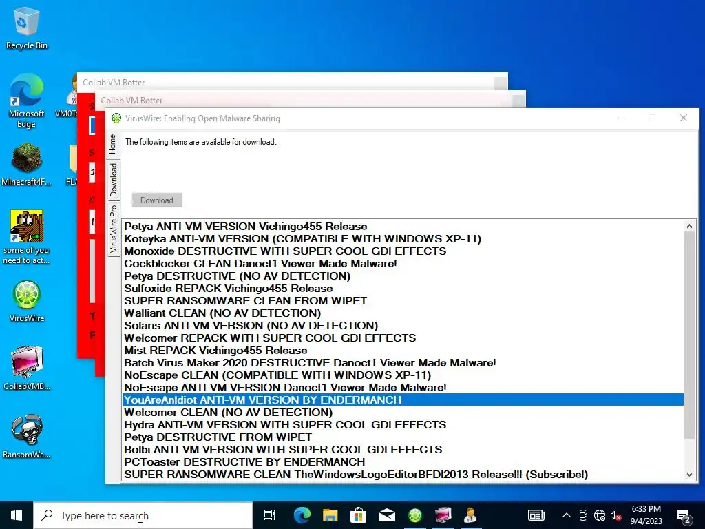This screenshot has width=705, height=529.
Task: Switch to the doctor figure taskbar icon
Action: coord(470,515)
